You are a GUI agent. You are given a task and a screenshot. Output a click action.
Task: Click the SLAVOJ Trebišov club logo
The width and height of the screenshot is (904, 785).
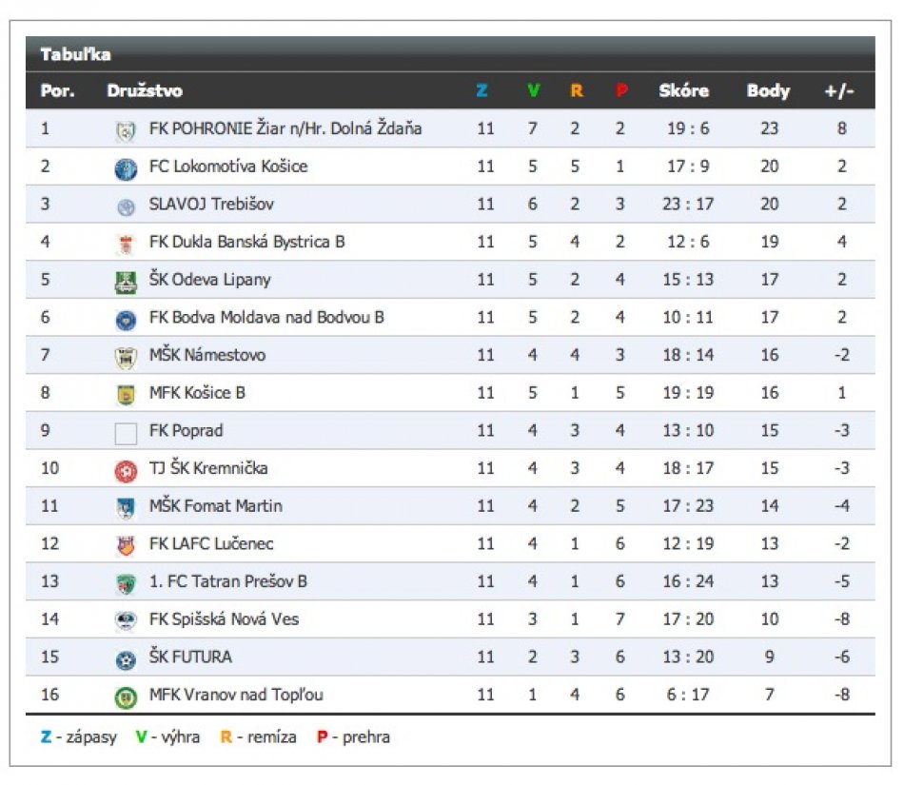click(126, 206)
